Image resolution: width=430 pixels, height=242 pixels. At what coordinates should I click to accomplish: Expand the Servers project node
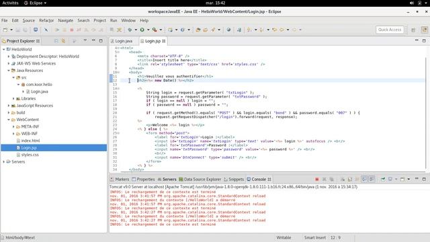[4, 162]
